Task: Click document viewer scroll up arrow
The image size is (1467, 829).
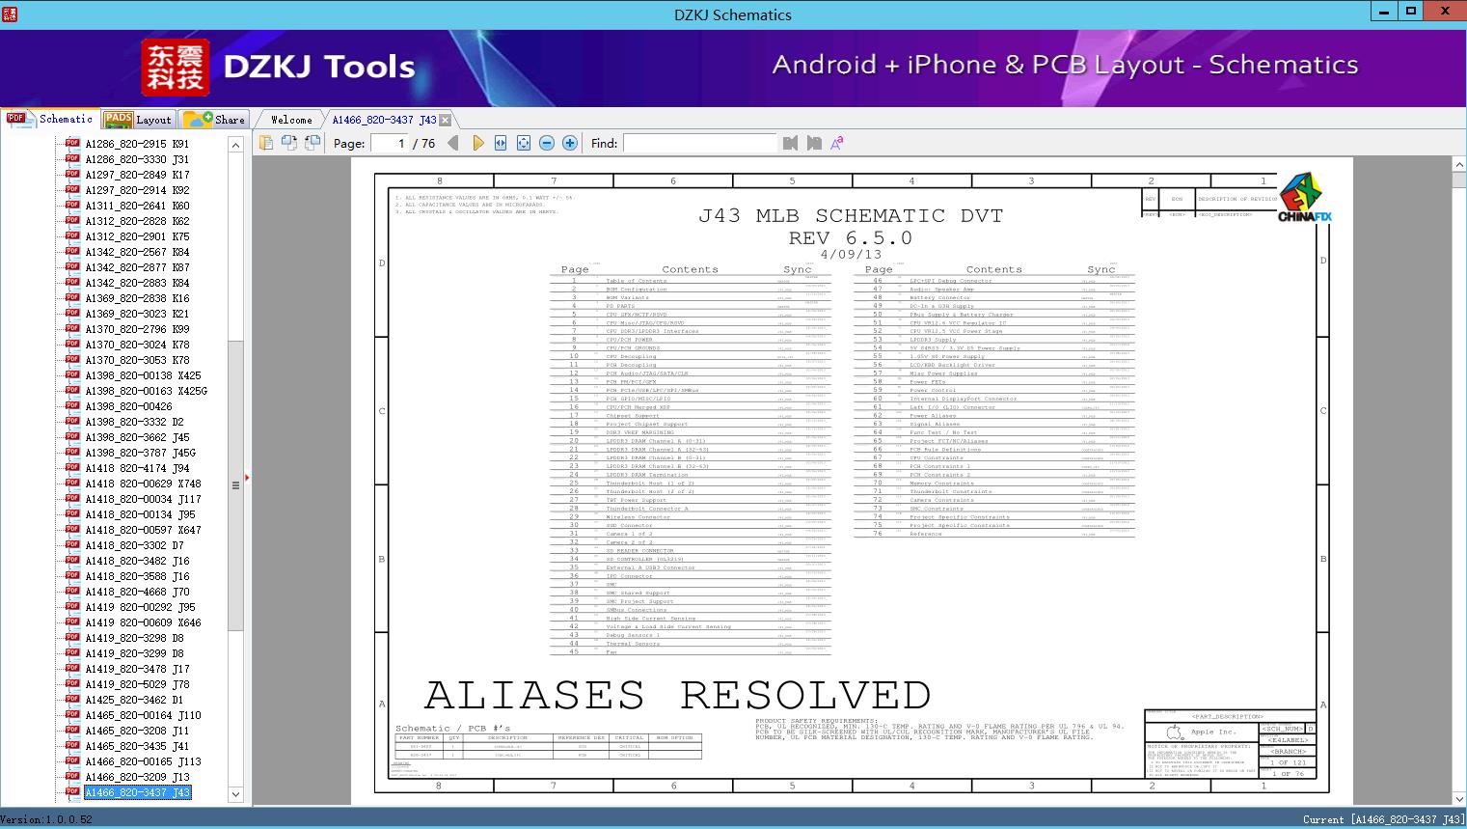Action: tap(1458, 166)
